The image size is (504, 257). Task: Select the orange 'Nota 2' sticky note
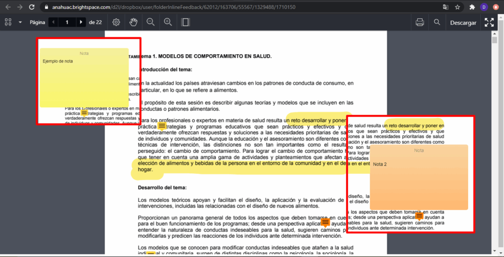[419, 177]
